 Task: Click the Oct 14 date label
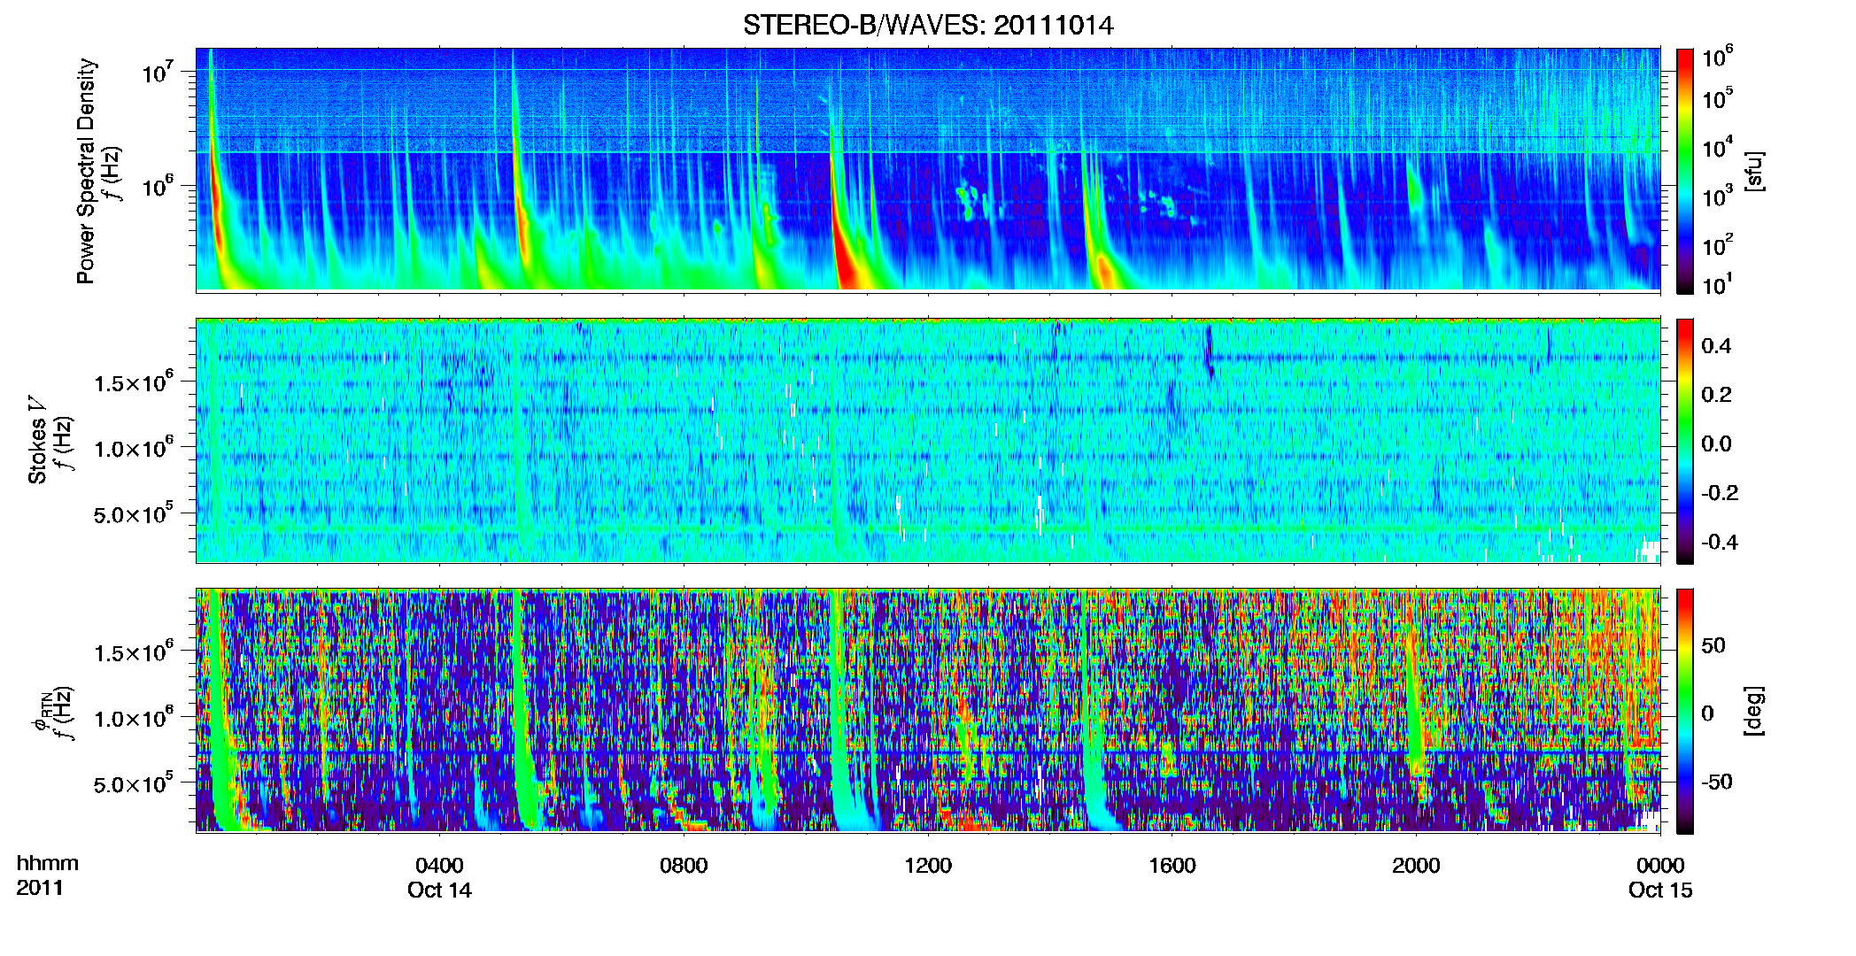pos(440,890)
